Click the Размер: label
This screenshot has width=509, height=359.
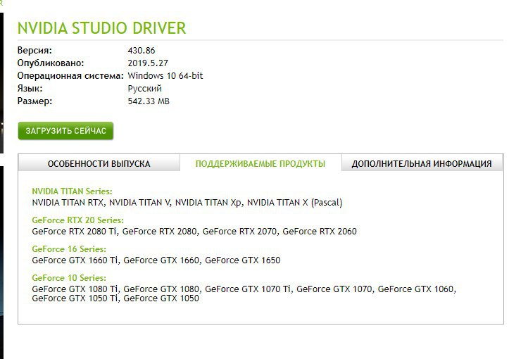point(34,101)
